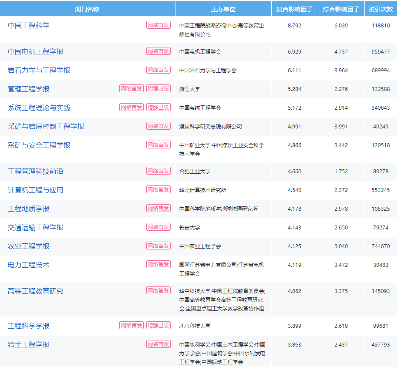Select sponsor text 长安大学
This screenshot has height=367, width=401.
pos(190,227)
